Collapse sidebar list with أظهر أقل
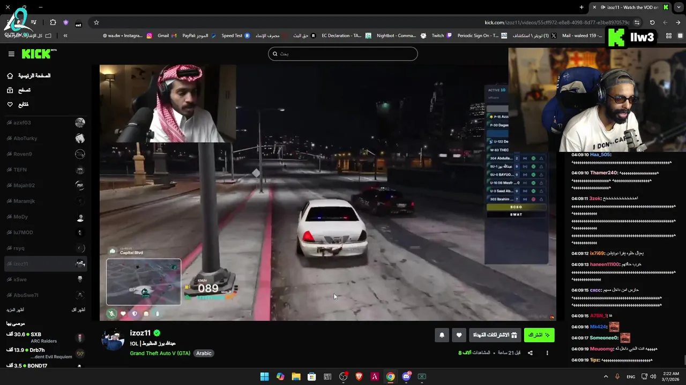 [78, 310]
